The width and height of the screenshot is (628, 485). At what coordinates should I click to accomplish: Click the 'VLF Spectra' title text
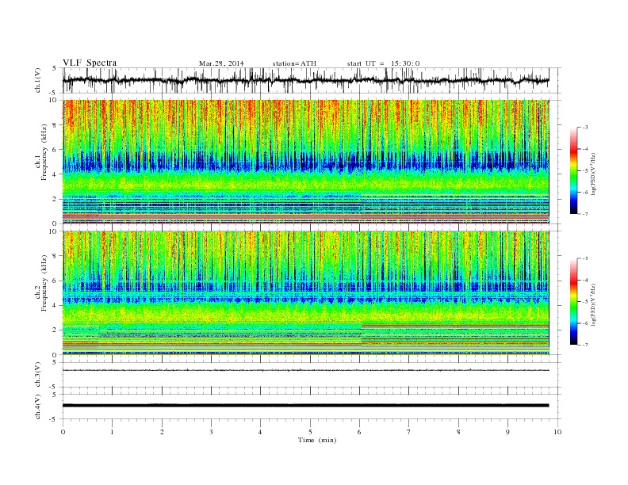pos(90,63)
